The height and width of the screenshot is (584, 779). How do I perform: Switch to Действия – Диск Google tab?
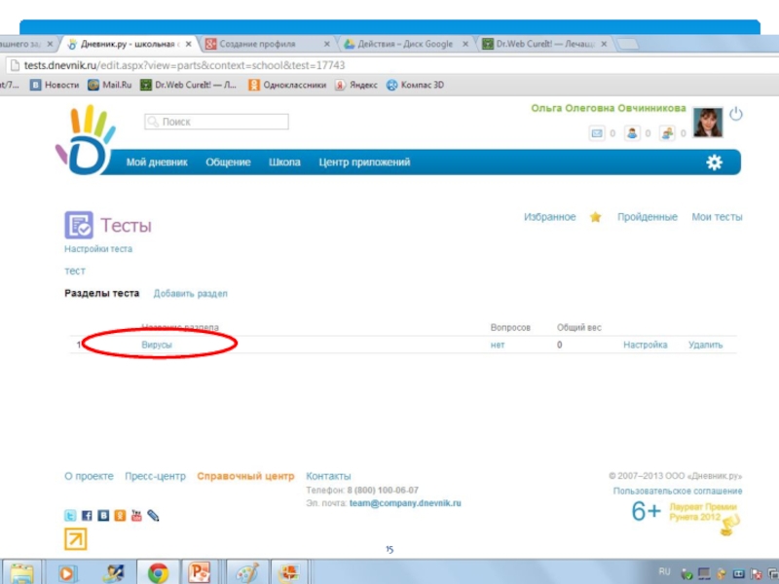406,44
